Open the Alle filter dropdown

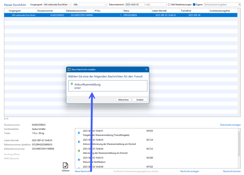pos(90,4)
